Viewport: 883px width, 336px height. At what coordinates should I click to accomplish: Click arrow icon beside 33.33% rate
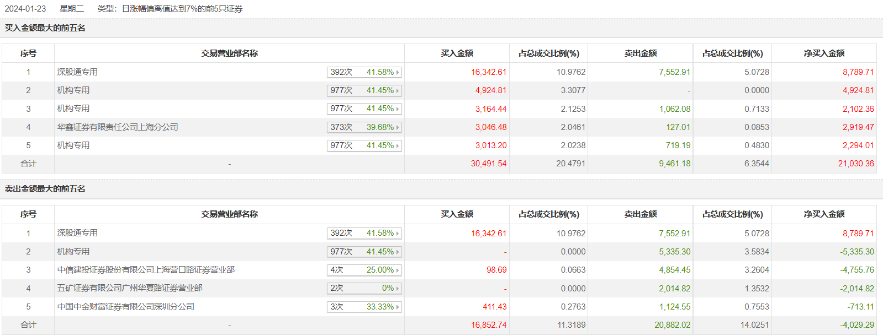[x=398, y=307]
